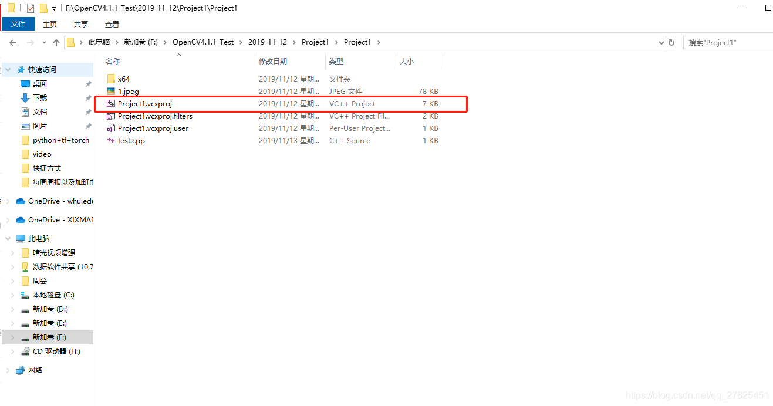The image size is (773, 406).
Task: Switch to the 查看 ribbon tab
Action: click(112, 24)
